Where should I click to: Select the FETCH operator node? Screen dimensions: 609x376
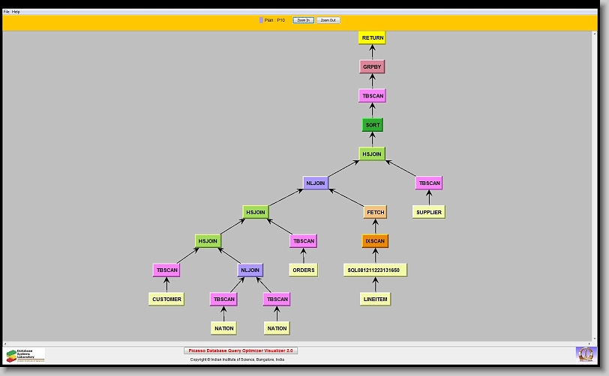coord(375,212)
